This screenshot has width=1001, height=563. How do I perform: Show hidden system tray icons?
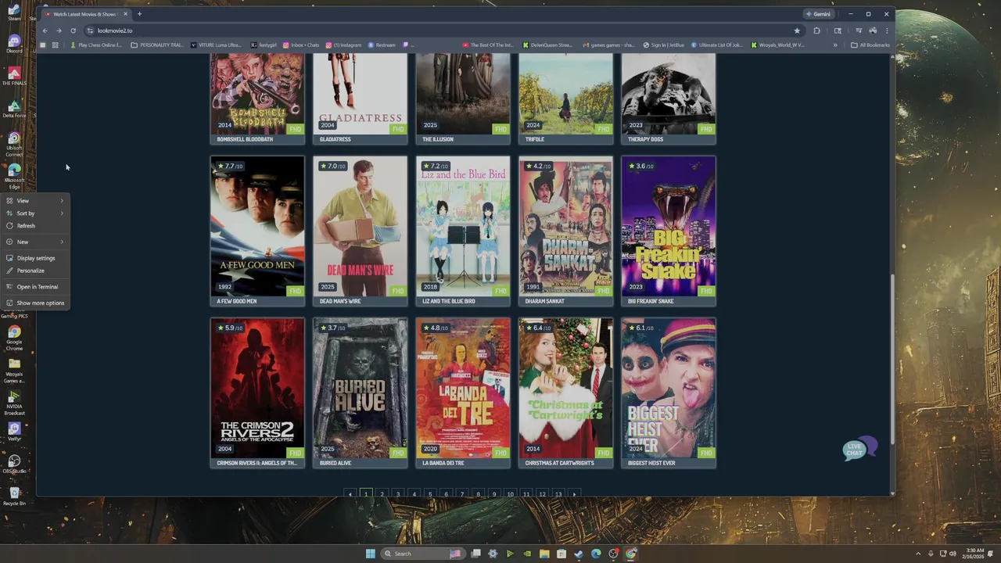pos(919,554)
